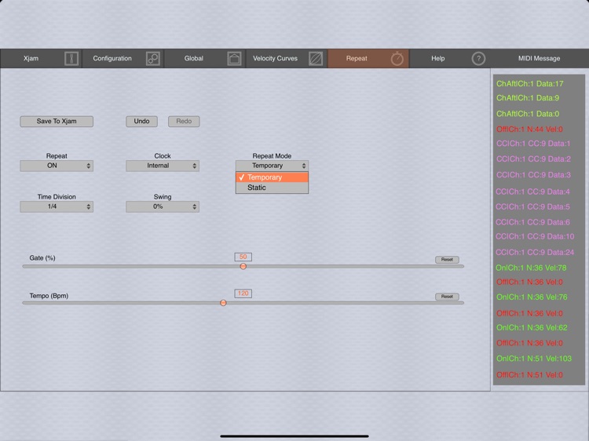Select the On|Ch:1 N:51 Vel:103 message

(534, 359)
